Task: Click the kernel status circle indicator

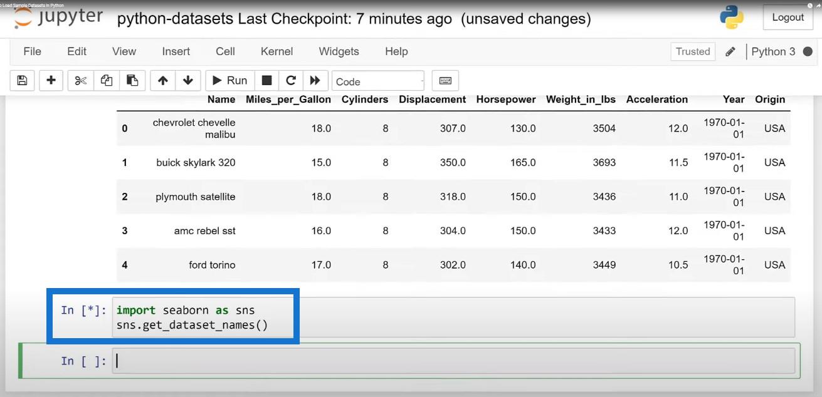Action: pyautogui.click(x=808, y=52)
